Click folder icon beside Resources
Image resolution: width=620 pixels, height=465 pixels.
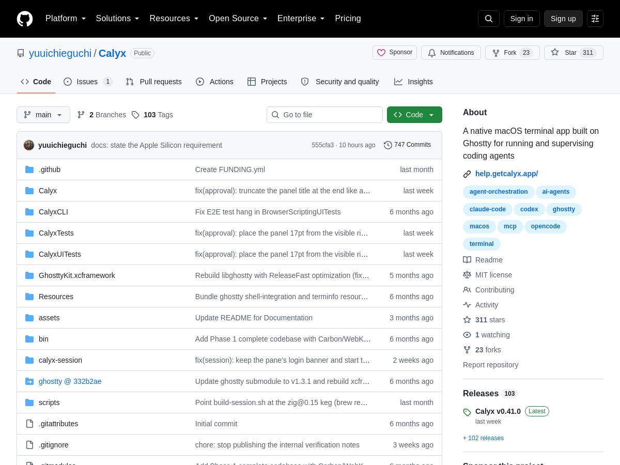(29, 297)
